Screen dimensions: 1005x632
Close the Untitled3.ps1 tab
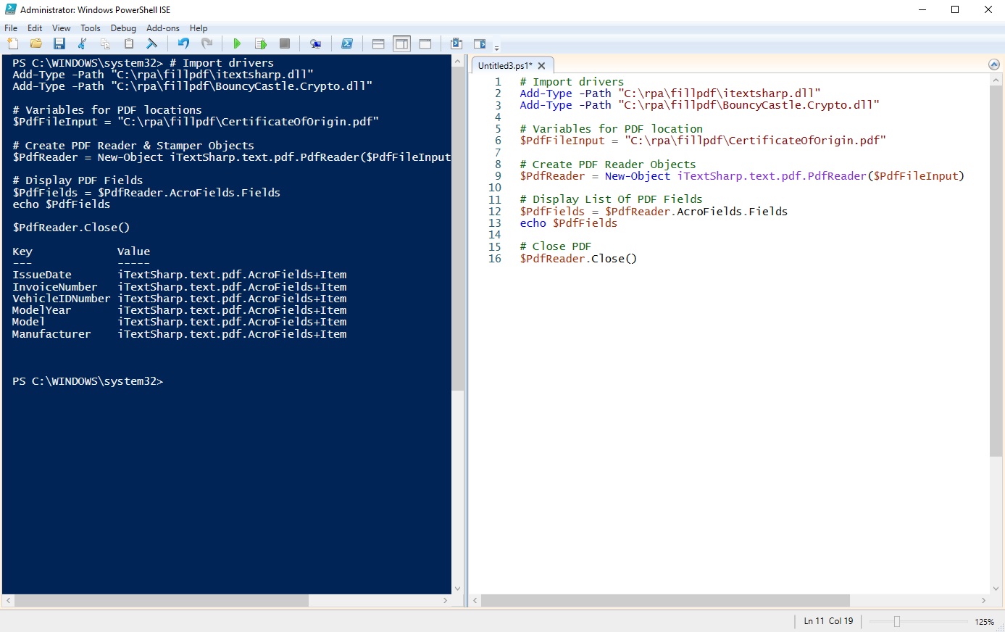[541, 66]
